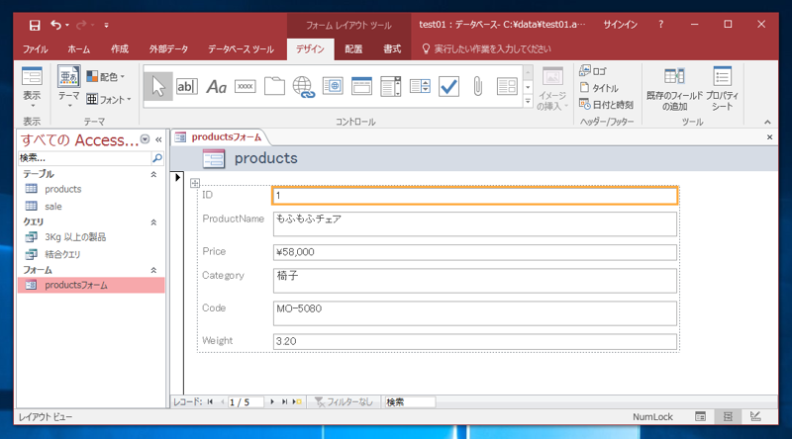Select the 結合クエリ query
Image resolution: width=792 pixels, height=439 pixels.
tap(91, 254)
